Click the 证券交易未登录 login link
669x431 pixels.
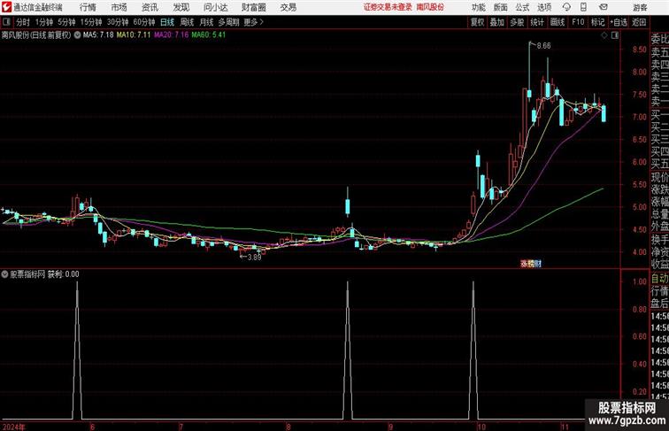(x=388, y=7)
